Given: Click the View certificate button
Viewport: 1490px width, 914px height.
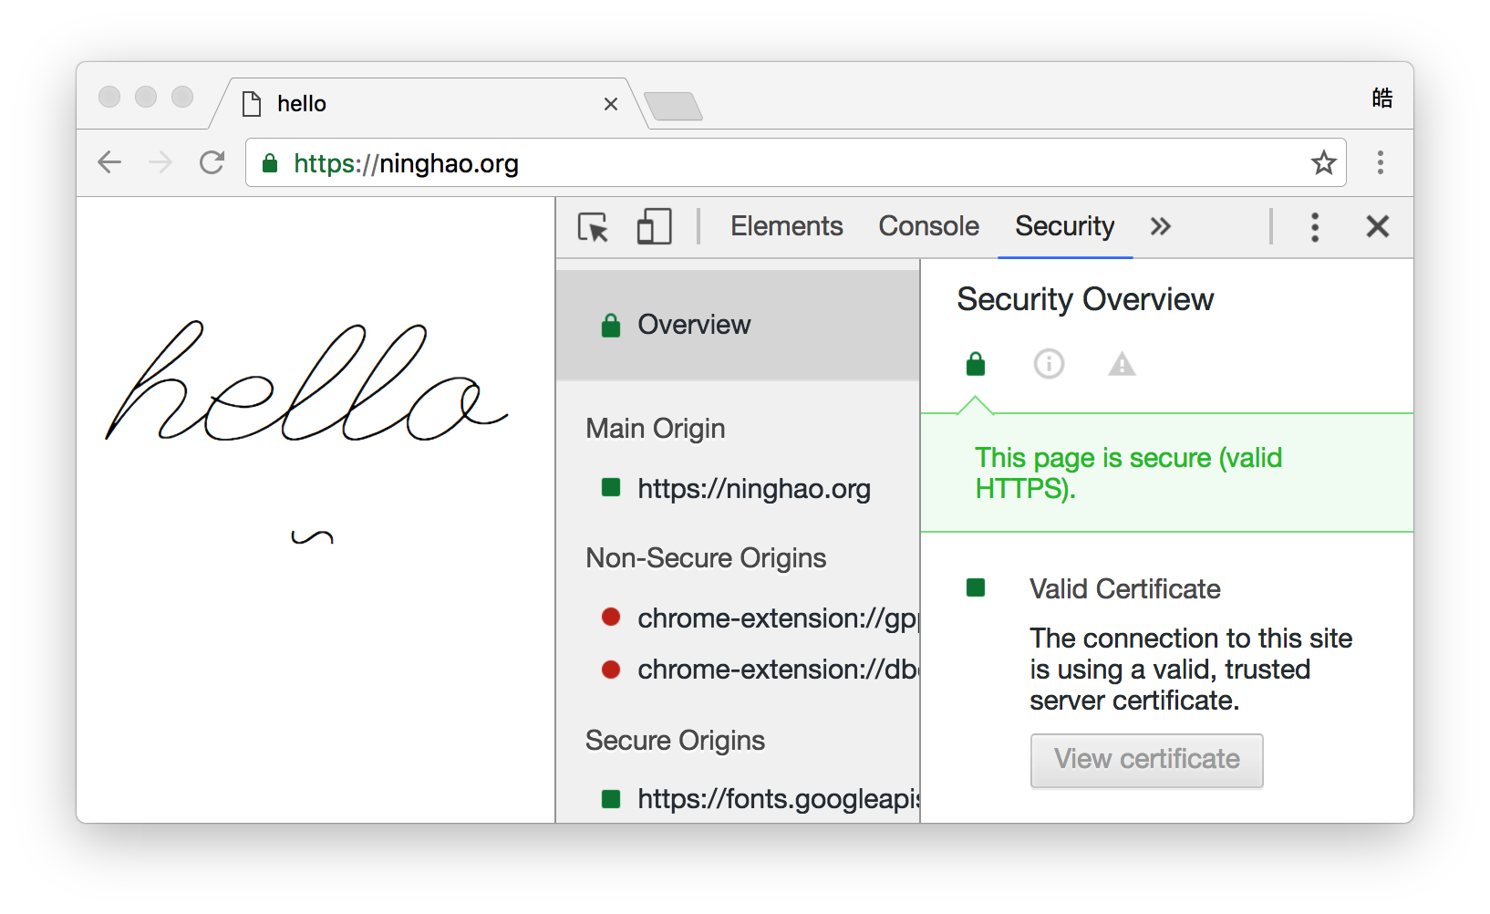Looking at the screenshot, I should pos(1146,760).
